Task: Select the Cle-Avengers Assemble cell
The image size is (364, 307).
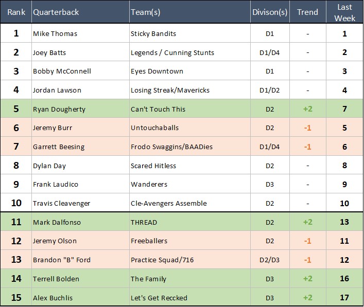Action: coord(169,203)
